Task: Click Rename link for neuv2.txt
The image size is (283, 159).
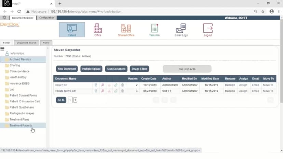Action: 230,85
